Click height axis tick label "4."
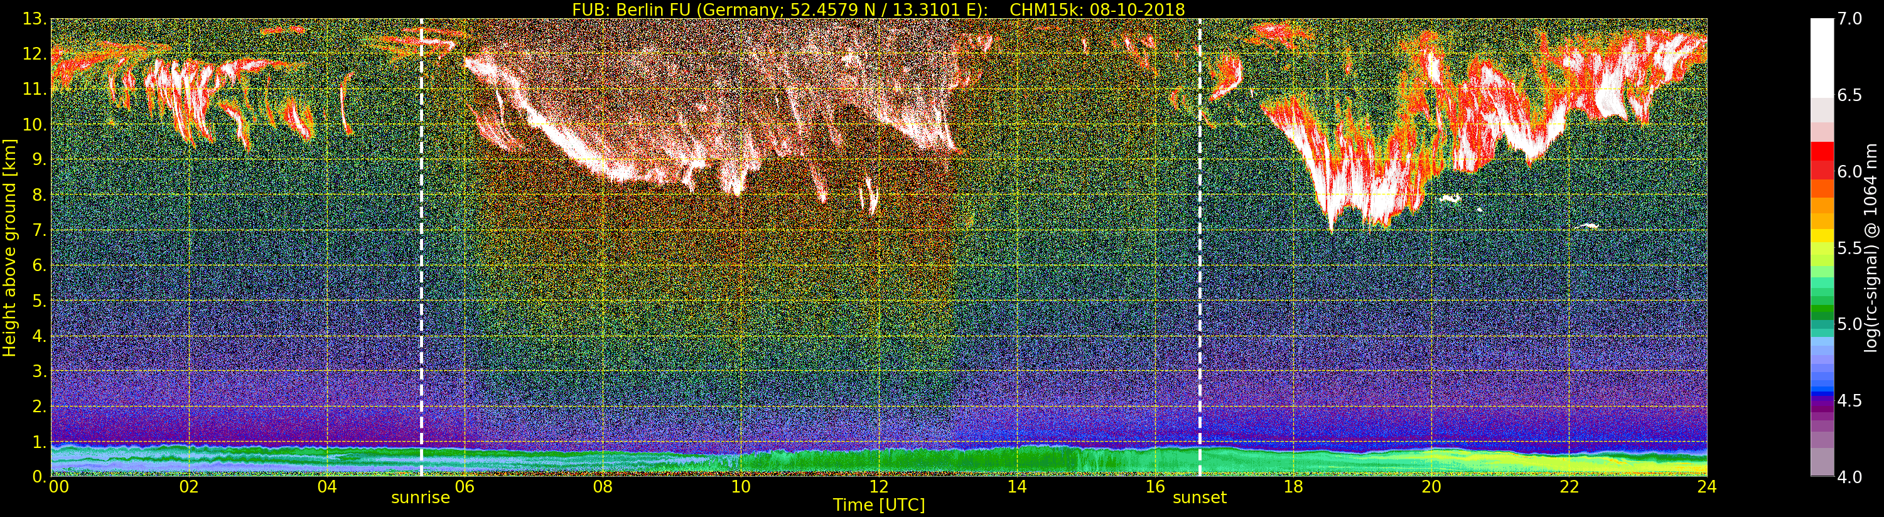1884x517 pixels. (39, 336)
